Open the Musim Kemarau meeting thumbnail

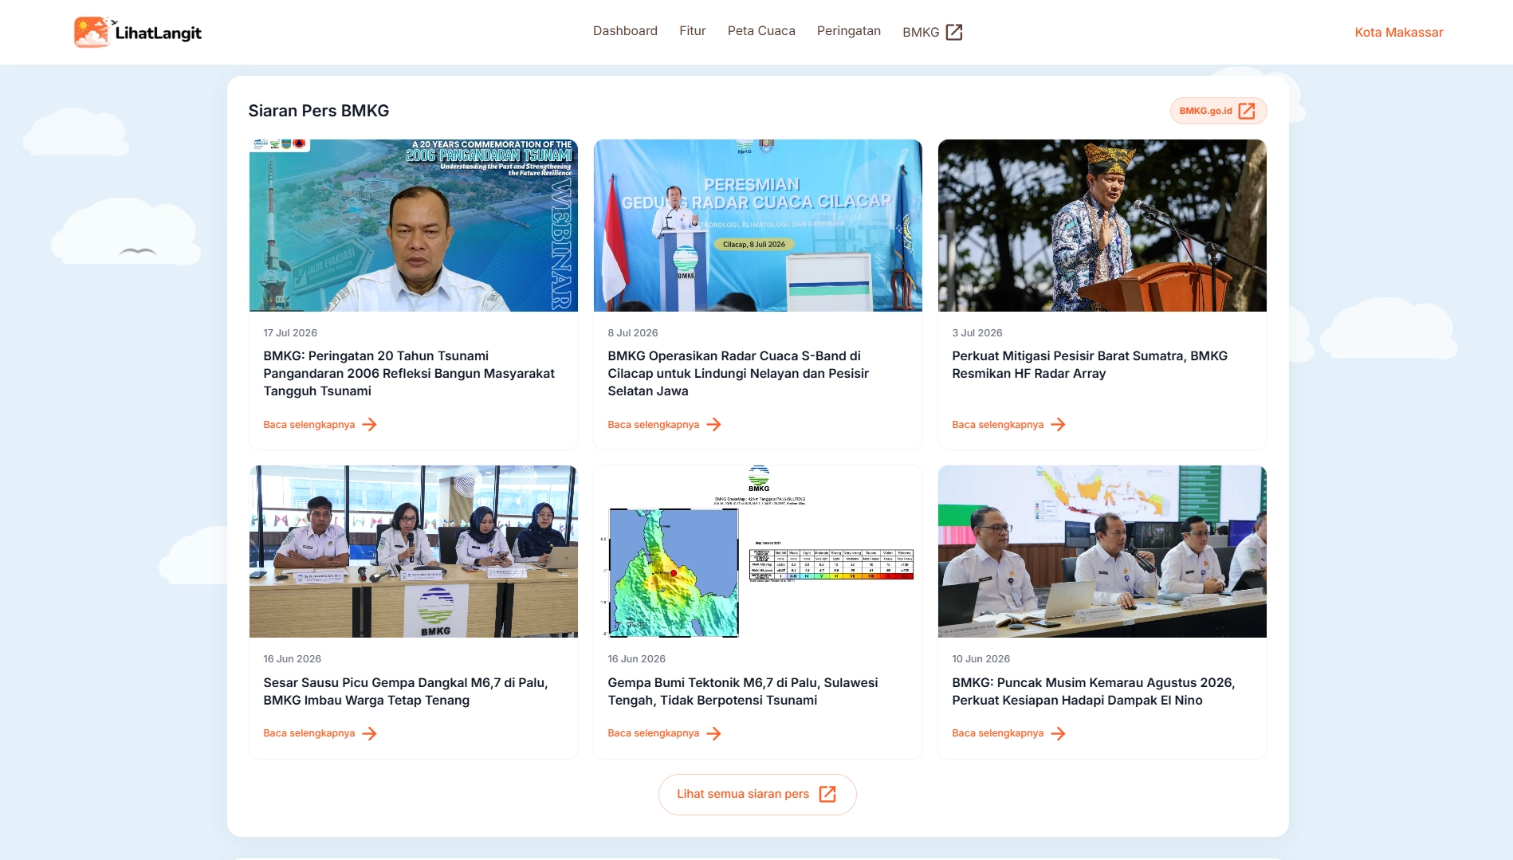(1102, 552)
